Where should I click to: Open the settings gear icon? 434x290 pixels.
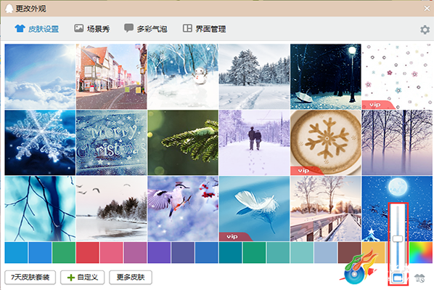coord(425,29)
